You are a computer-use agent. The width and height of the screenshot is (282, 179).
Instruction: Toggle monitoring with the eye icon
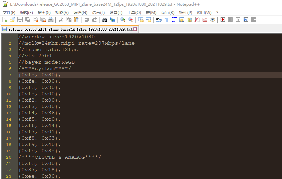(x=213, y=20)
